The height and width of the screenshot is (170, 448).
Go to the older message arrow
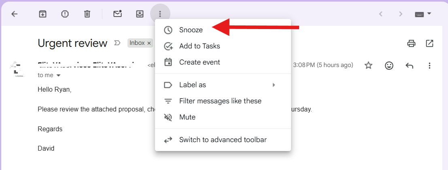tap(401, 14)
